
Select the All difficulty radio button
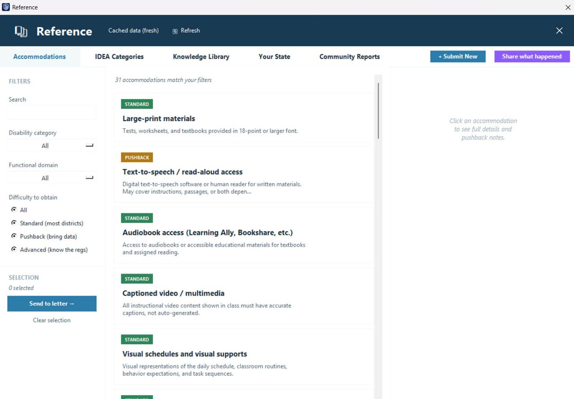point(14,209)
